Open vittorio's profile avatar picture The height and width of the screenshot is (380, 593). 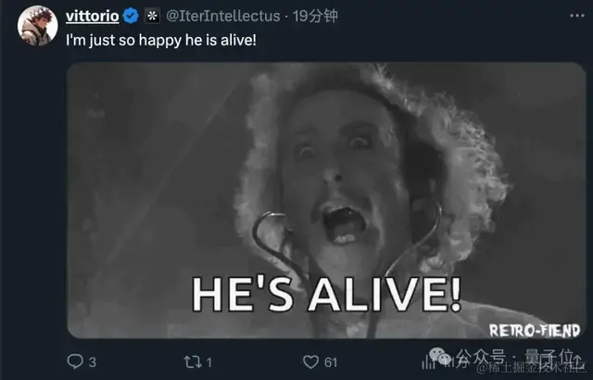pyautogui.click(x=37, y=26)
